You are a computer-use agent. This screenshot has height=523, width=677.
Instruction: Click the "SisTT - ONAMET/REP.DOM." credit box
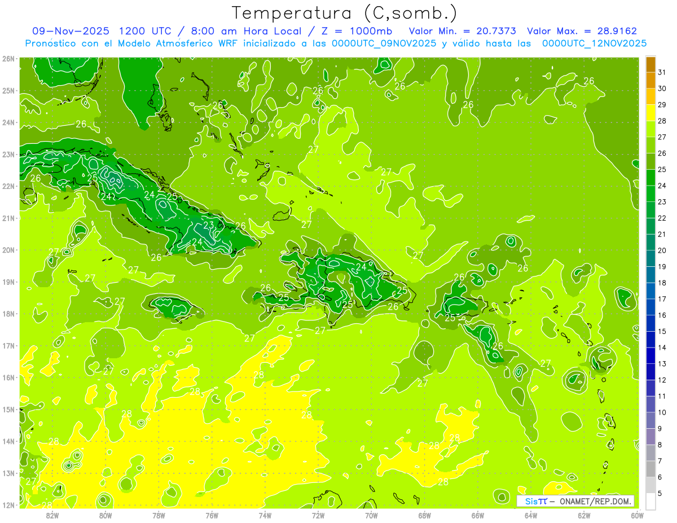(x=575, y=501)
